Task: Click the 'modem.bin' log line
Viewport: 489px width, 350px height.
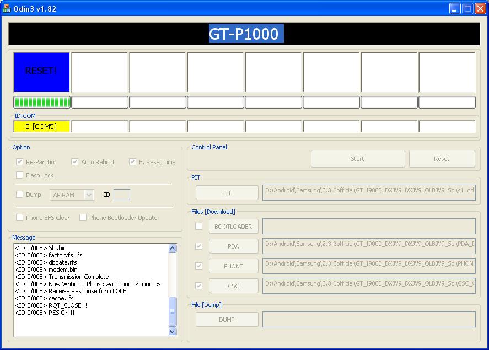Action: click(46, 270)
